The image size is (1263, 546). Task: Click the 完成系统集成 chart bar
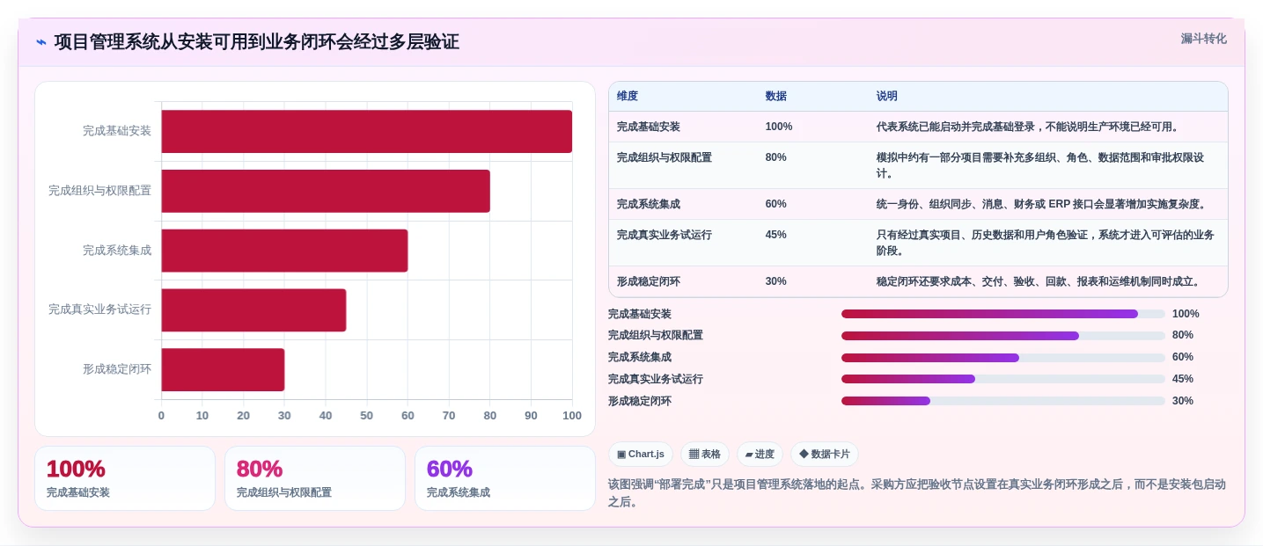[x=284, y=251]
